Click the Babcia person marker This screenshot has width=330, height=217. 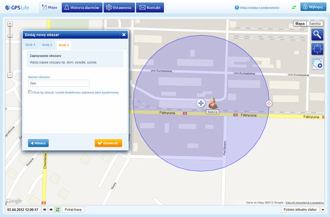tap(212, 103)
